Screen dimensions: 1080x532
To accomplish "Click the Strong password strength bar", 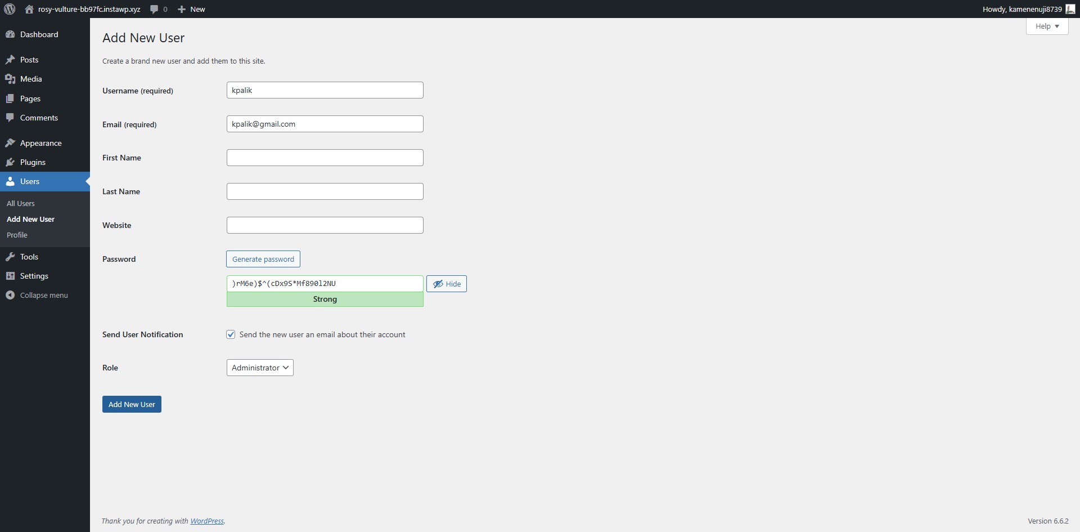I will (x=325, y=299).
